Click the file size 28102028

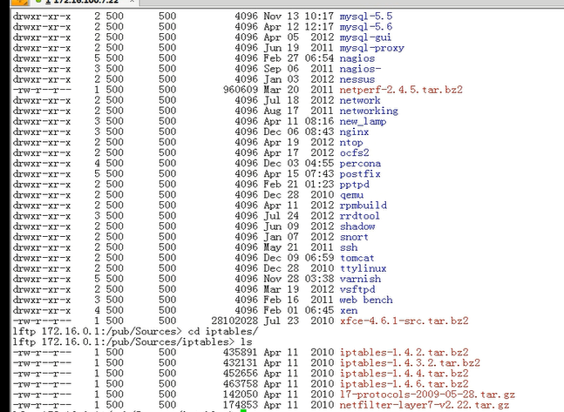[x=234, y=321]
